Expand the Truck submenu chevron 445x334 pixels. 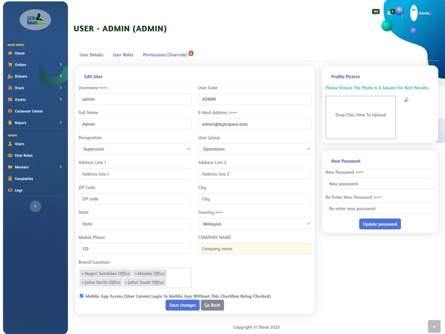point(61,88)
